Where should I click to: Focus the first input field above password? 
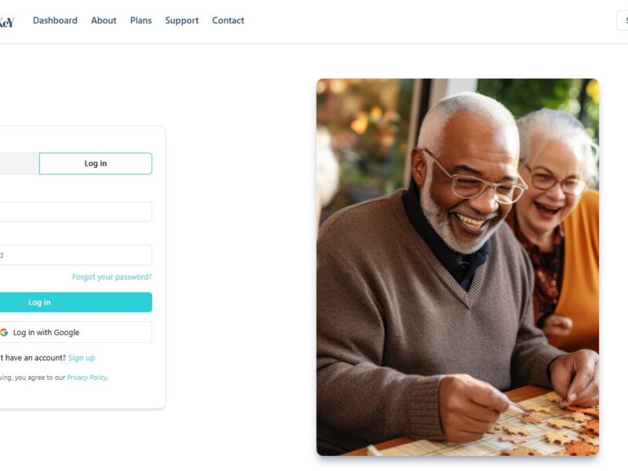click(x=75, y=211)
